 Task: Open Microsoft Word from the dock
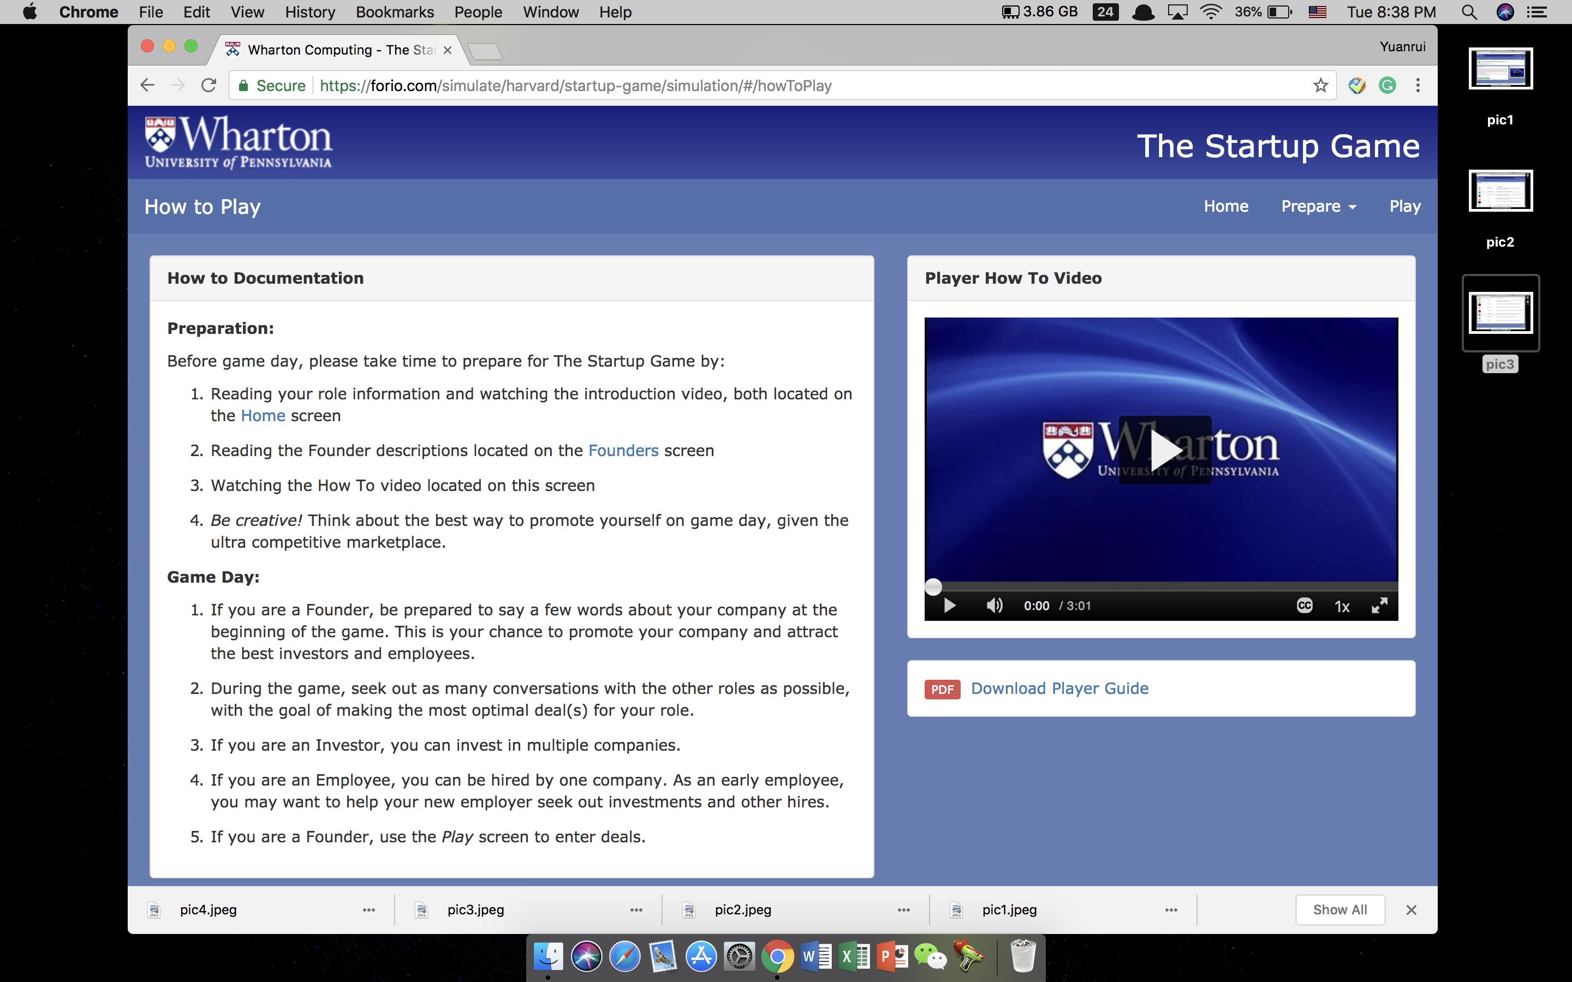(816, 957)
